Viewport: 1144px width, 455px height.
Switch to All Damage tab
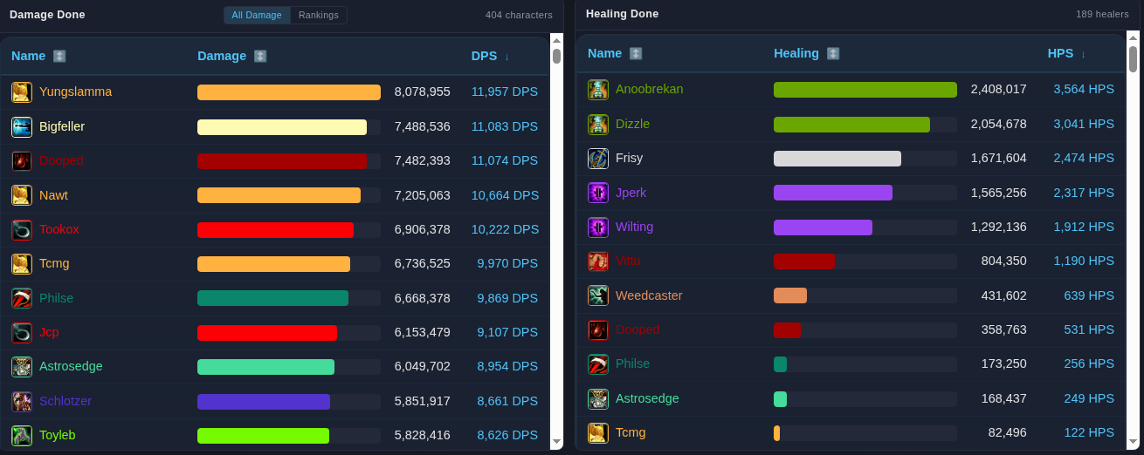pyautogui.click(x=257, y=15)
